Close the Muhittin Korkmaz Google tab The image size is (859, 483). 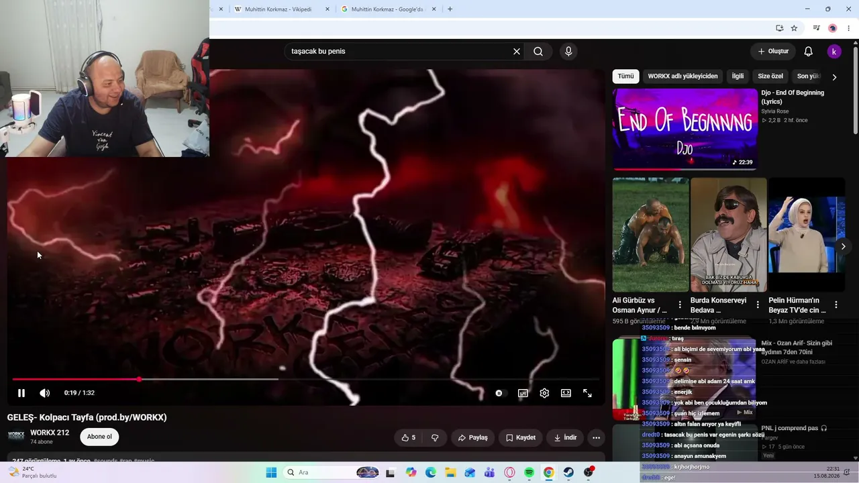tap(434, 9)
